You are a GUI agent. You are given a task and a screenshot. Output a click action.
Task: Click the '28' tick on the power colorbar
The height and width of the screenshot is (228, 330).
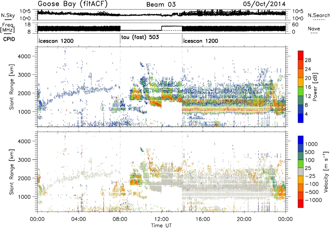[308, 60]
